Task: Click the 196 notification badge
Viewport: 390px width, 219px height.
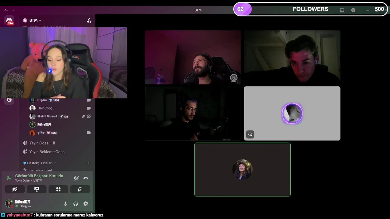Action: 10,23
